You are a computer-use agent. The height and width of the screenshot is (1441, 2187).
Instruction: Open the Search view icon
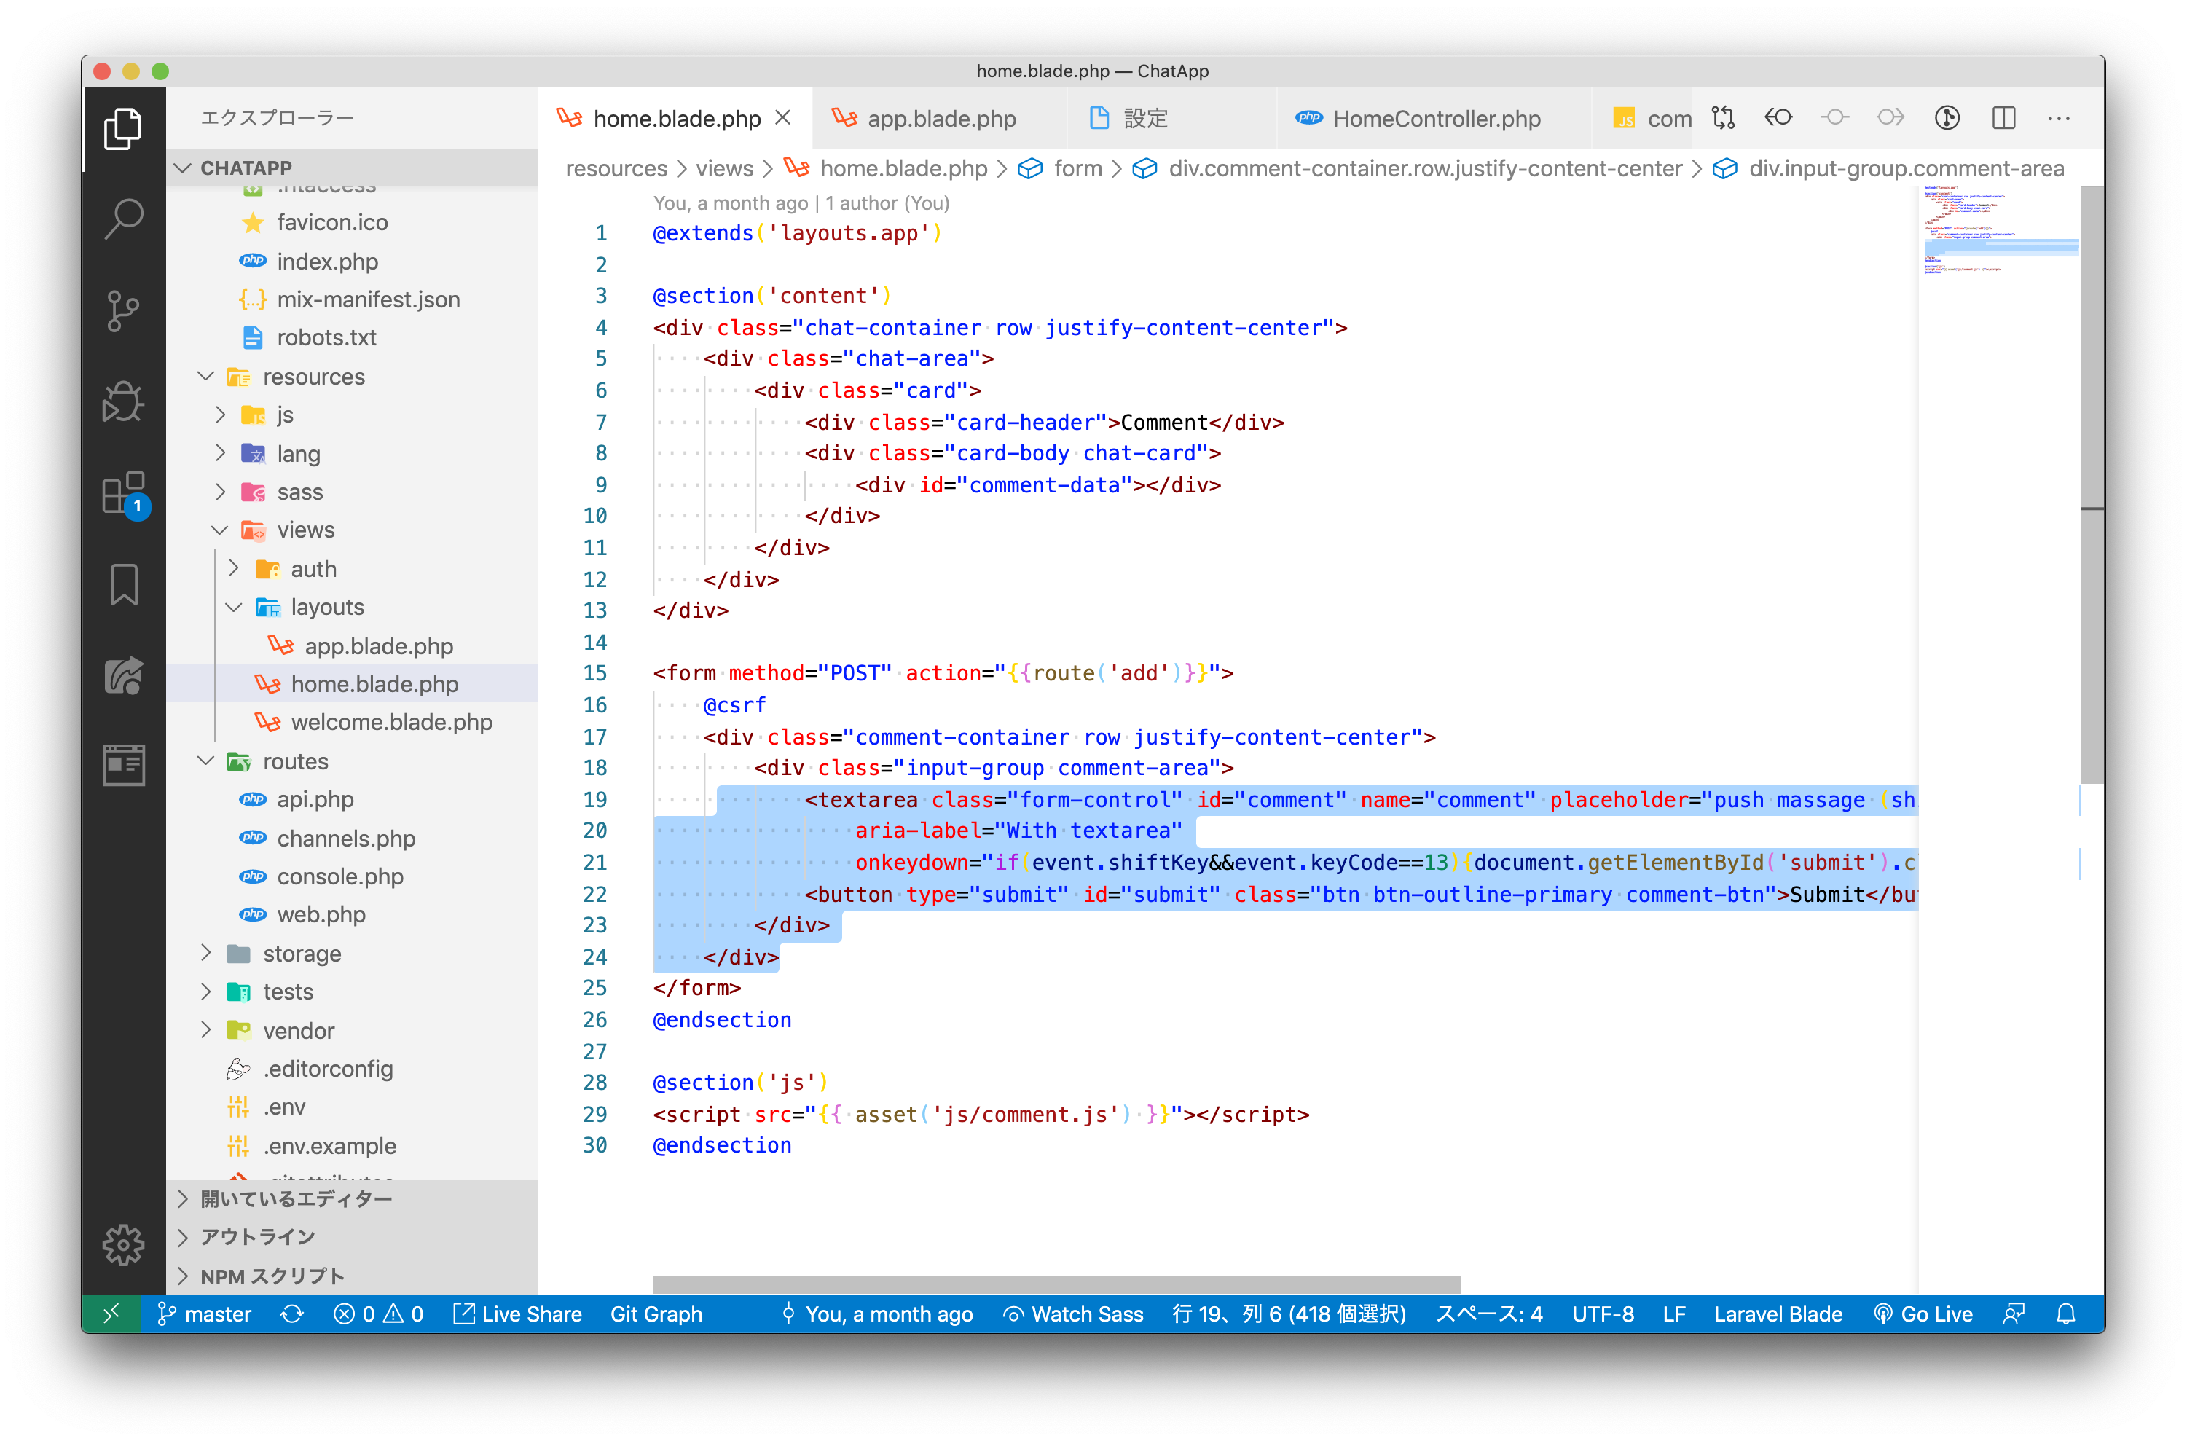click(123, 219)
